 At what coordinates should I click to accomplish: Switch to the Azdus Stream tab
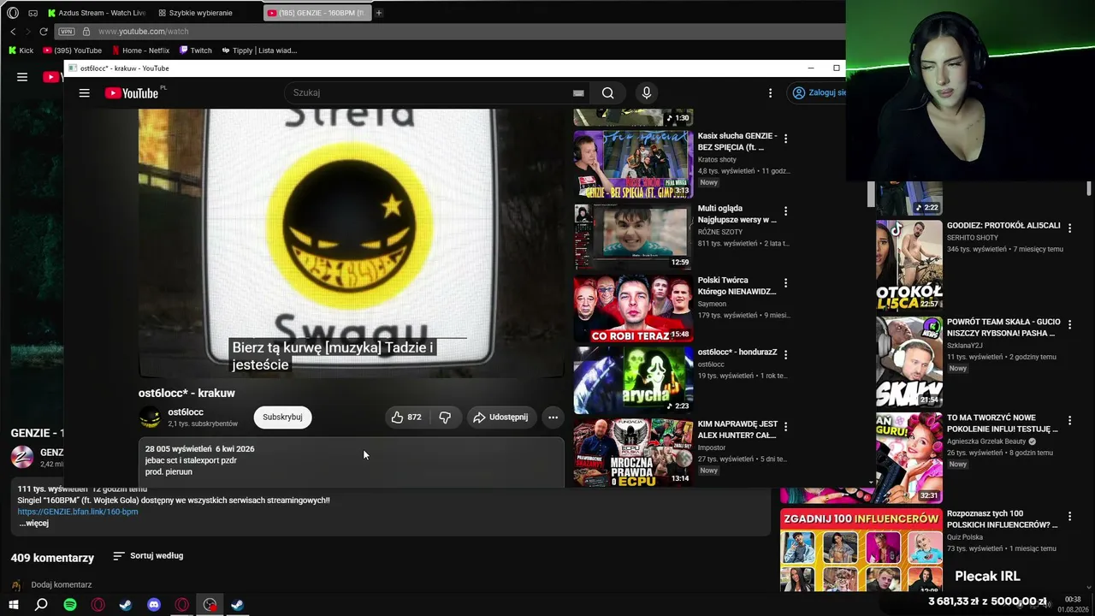[x=97, y=13]
